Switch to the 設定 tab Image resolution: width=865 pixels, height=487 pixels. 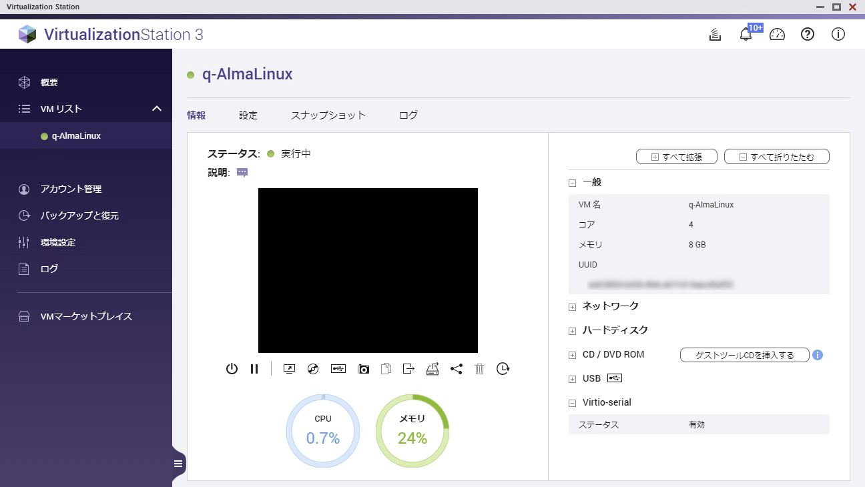pos(248,115)
